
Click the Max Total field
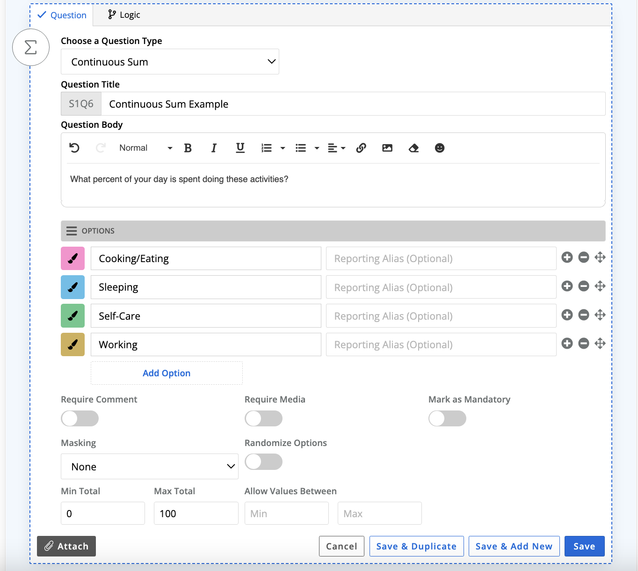tap(196, 513)
